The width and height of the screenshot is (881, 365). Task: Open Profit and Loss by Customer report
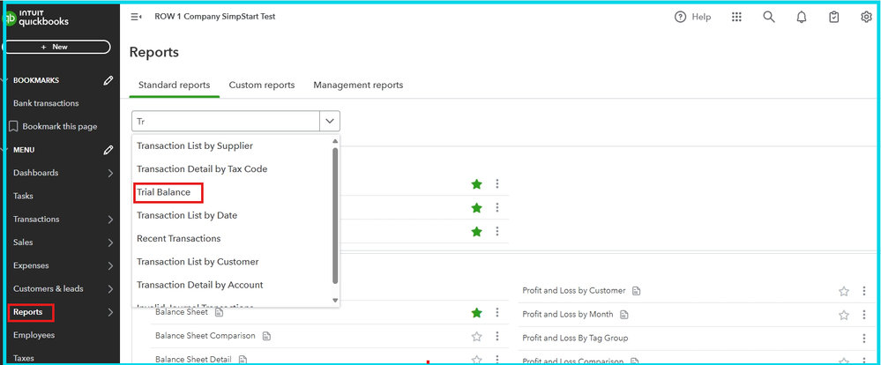[573, 291]
